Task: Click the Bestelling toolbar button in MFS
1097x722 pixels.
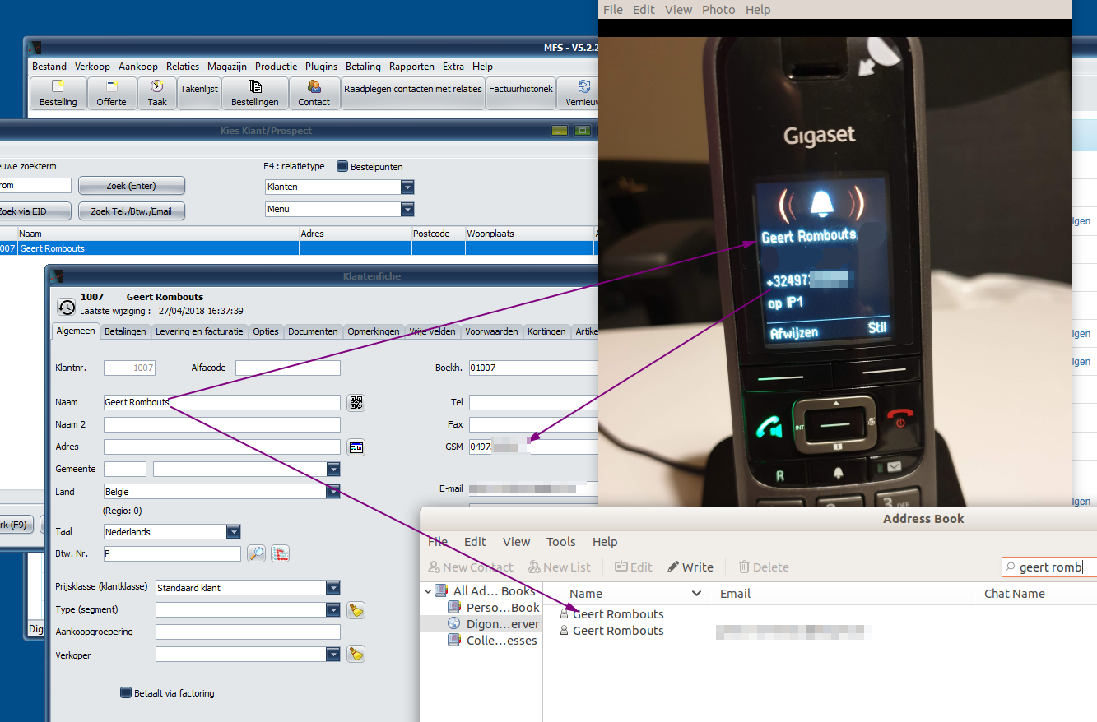Action: point(58,93)
